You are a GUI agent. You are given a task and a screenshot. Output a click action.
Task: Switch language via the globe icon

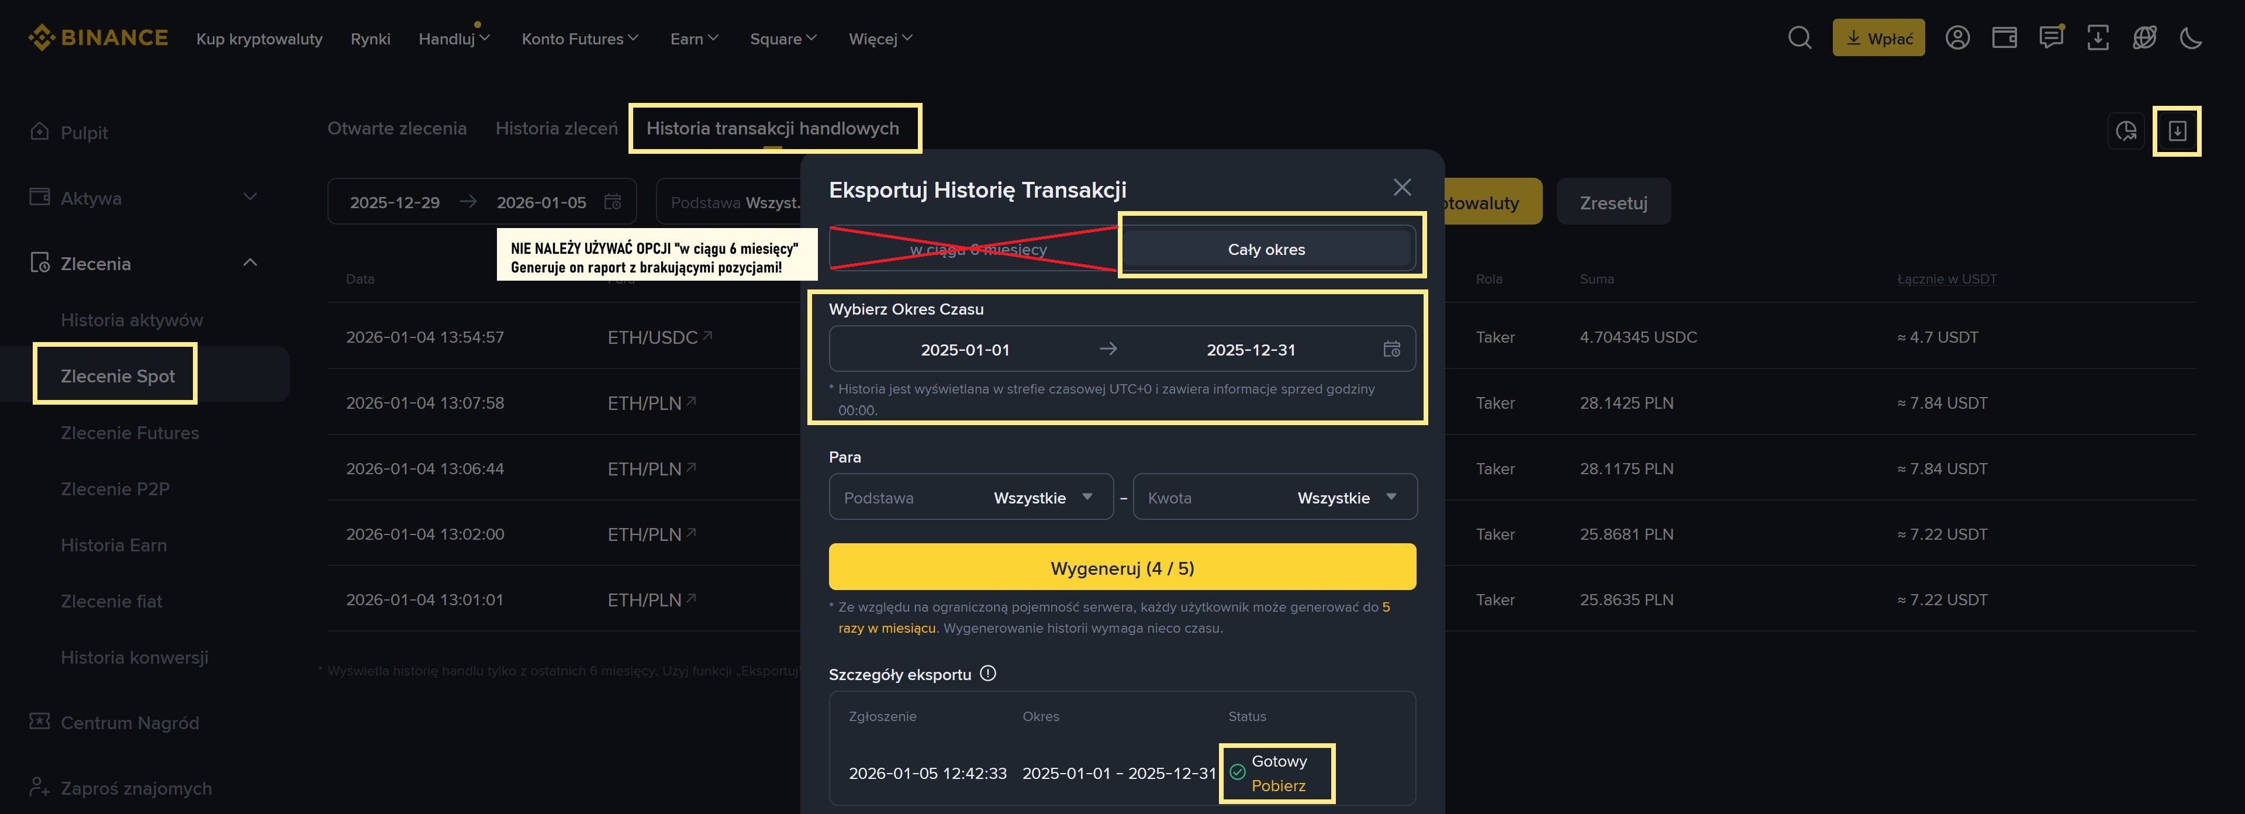point(2145,37)
